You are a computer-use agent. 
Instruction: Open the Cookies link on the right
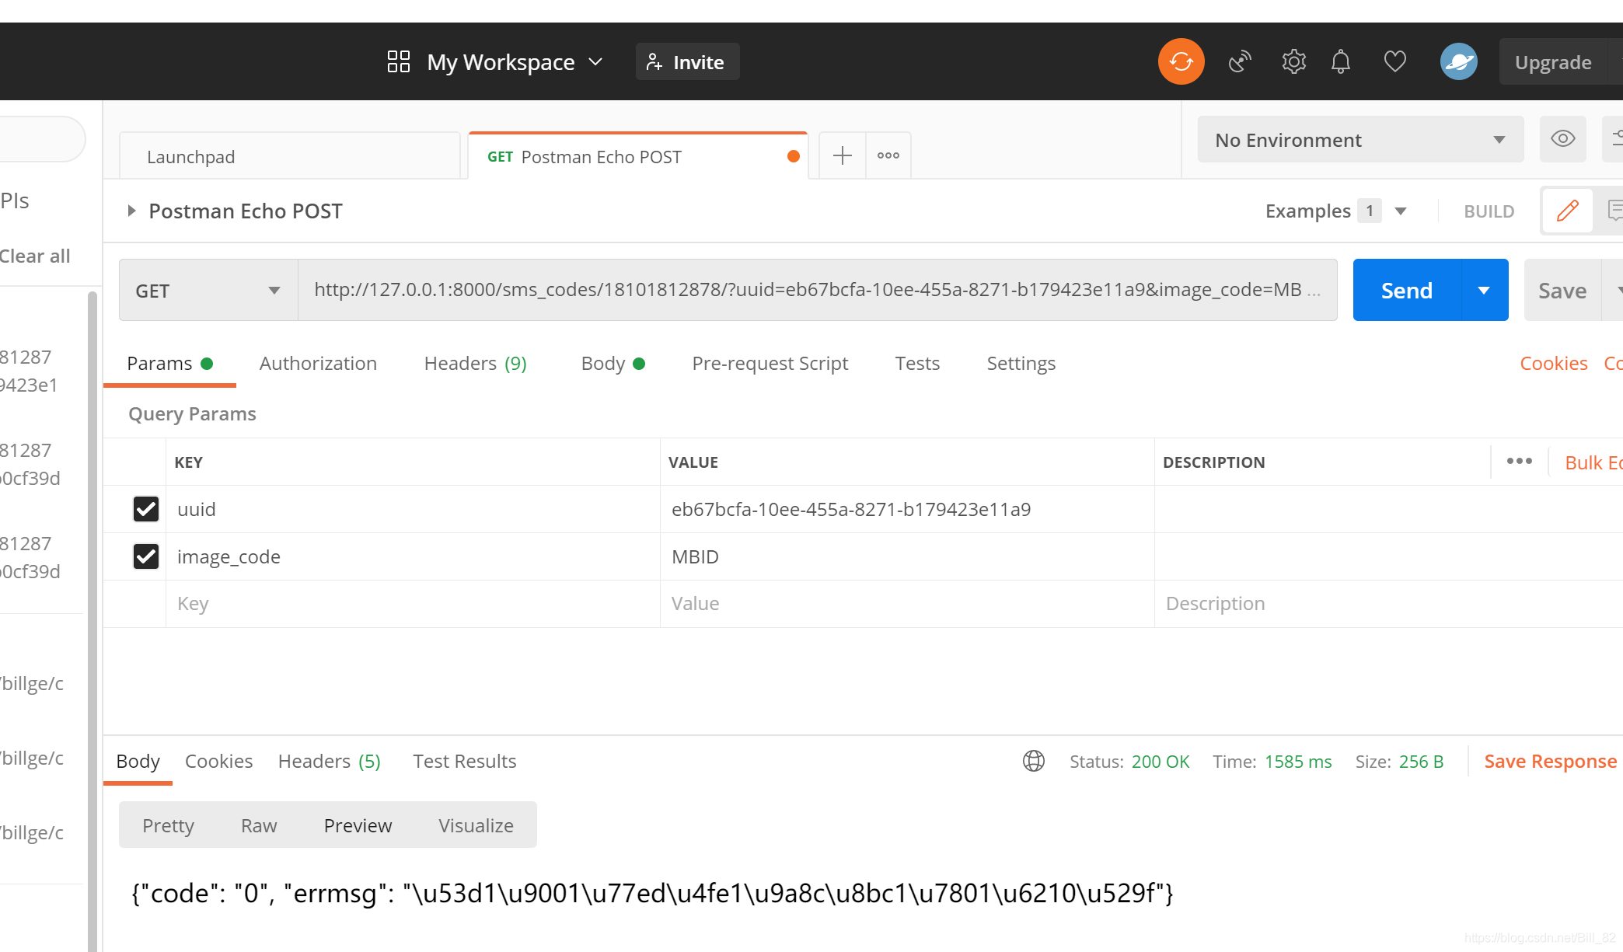tap(1553, 363)
